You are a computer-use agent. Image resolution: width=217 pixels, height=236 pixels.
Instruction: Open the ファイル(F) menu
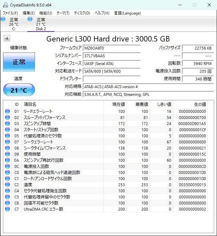pyautogui.click(x=10, y=13)
